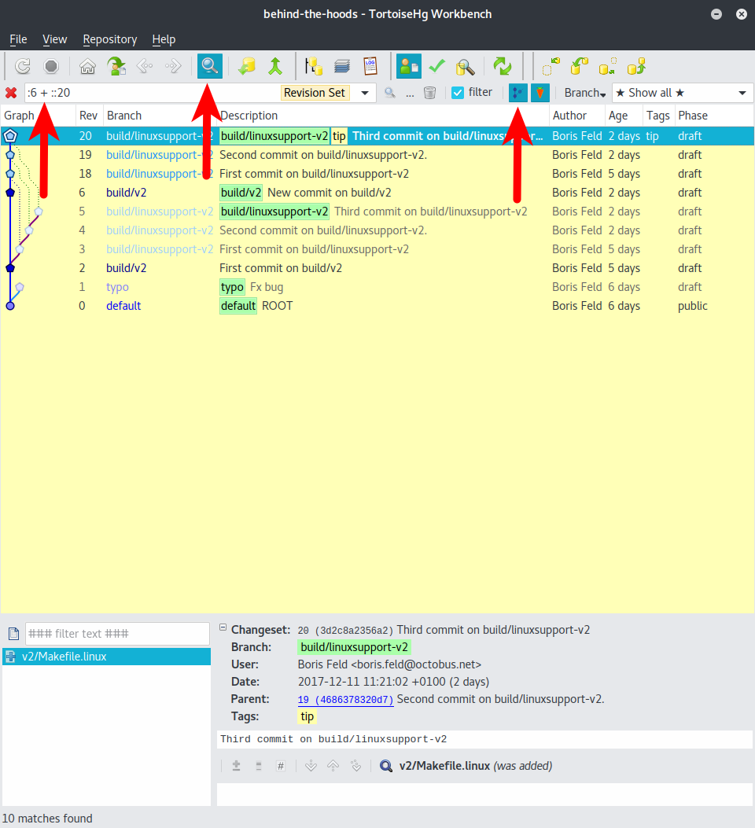The height and width of the screenshot is (828, 755).
Task: Open search in v2/Makefile.linux view
Action: 386,766
